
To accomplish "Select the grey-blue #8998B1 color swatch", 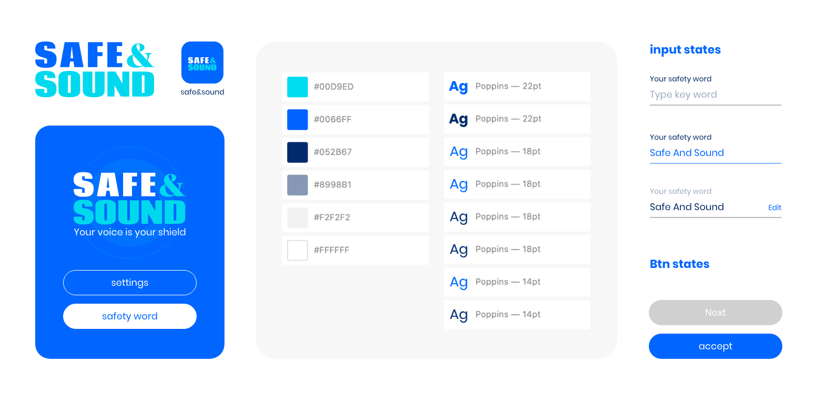I will [x=298, y=185].
